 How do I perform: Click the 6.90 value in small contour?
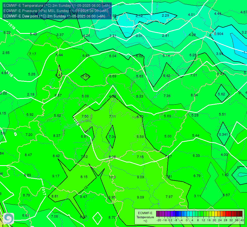86,76
